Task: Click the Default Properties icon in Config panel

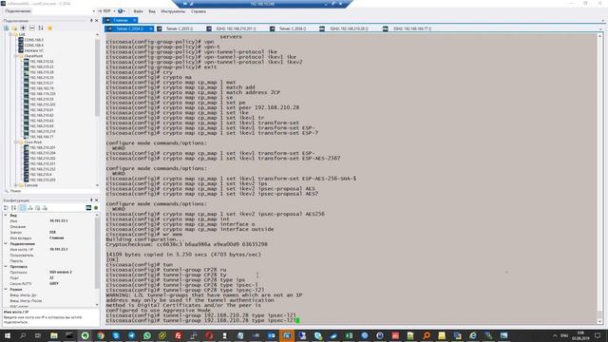Action: [x=38, y=208]
